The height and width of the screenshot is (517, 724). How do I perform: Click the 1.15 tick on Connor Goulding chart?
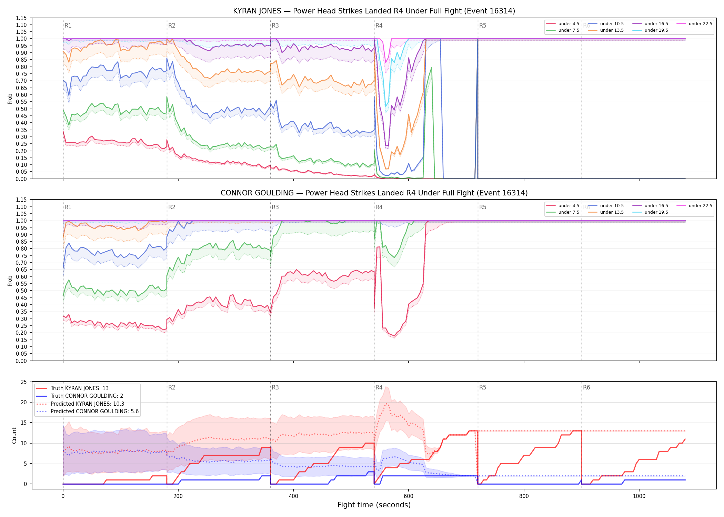[21, 200]
